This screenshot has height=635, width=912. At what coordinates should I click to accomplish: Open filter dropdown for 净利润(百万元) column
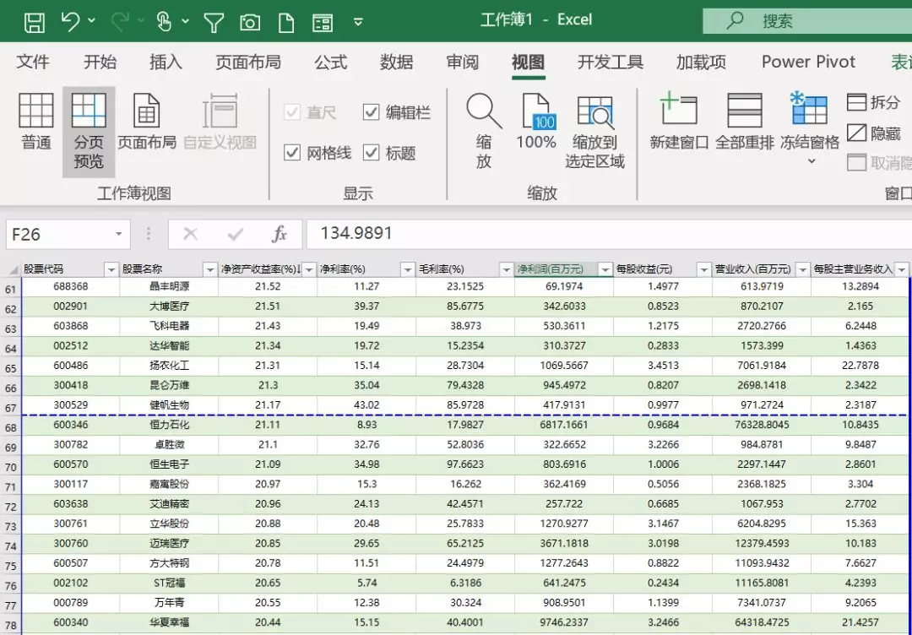coord(605,269)
